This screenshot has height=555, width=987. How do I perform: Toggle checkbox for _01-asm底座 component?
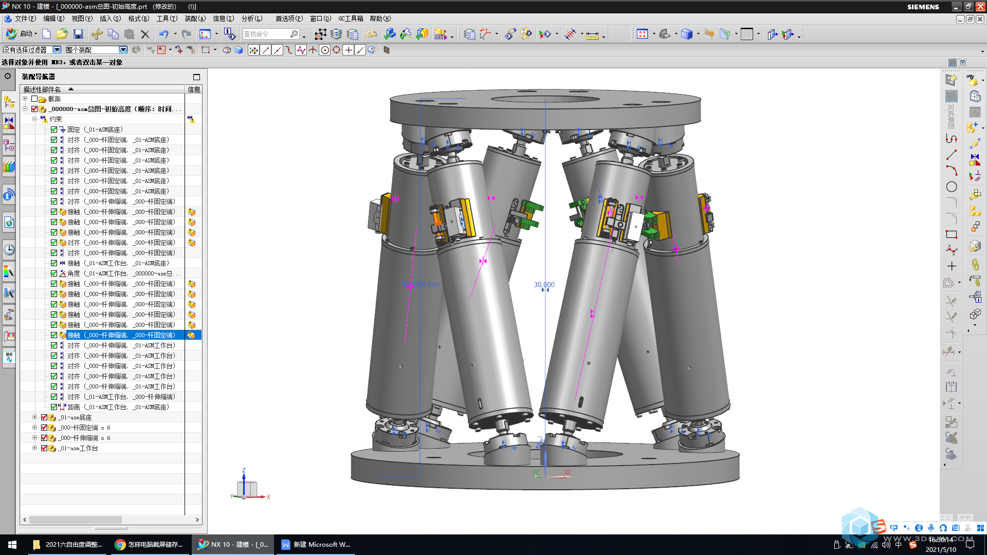coord(44,417)
